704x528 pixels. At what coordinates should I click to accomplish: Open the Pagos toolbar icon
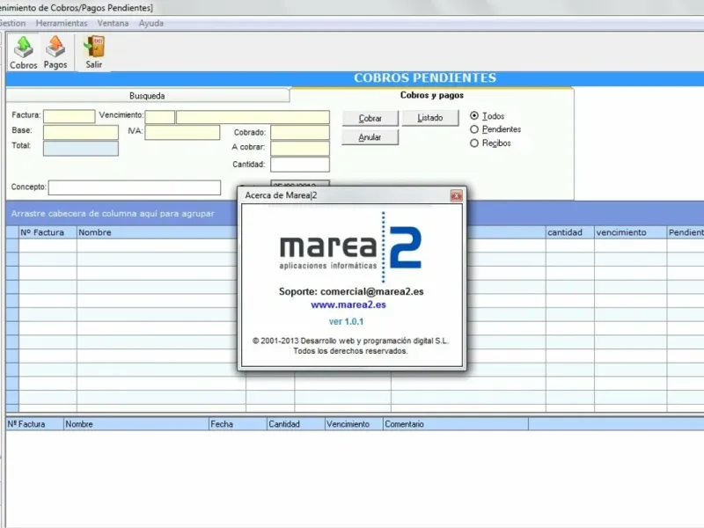[55, 53]
